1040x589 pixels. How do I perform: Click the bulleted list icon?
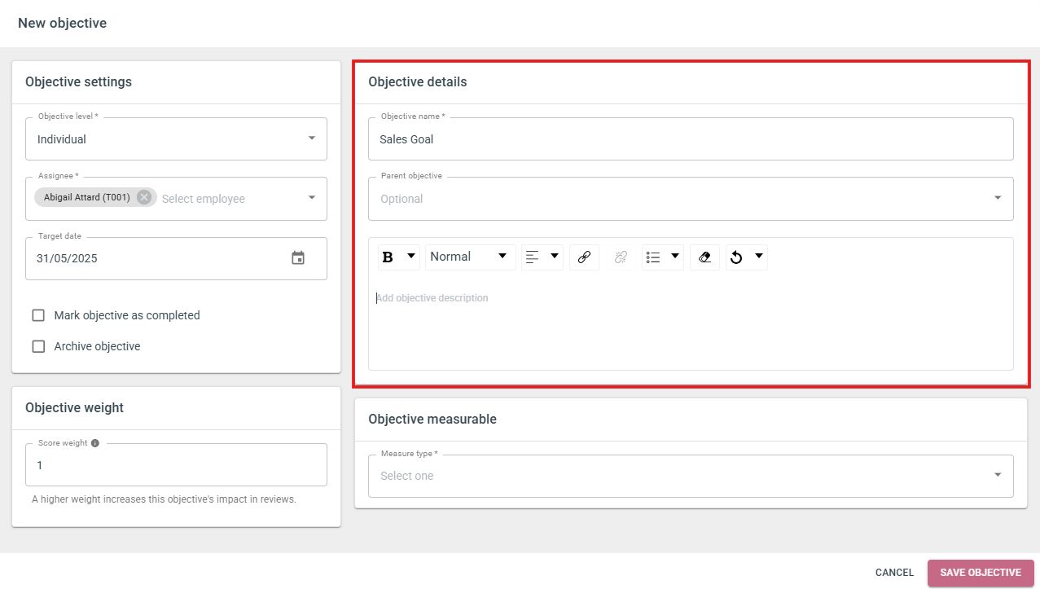click(652, 257)
